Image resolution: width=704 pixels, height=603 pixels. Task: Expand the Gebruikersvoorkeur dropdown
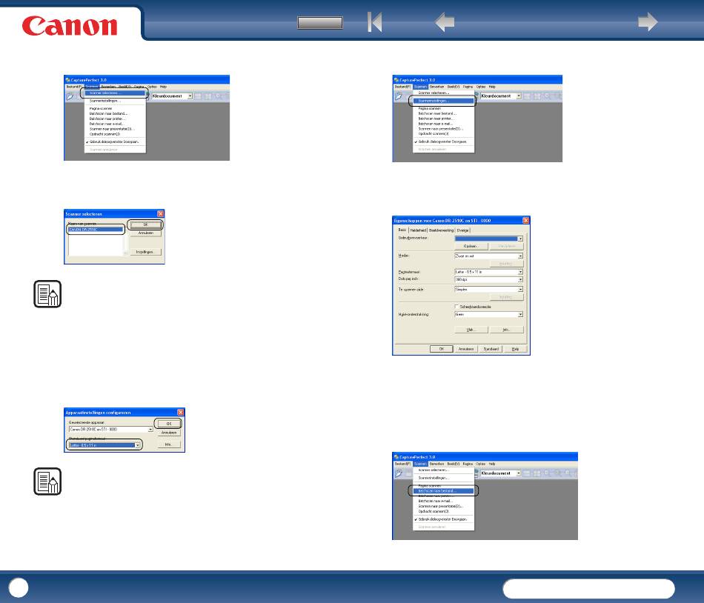(x=520, y=239)
